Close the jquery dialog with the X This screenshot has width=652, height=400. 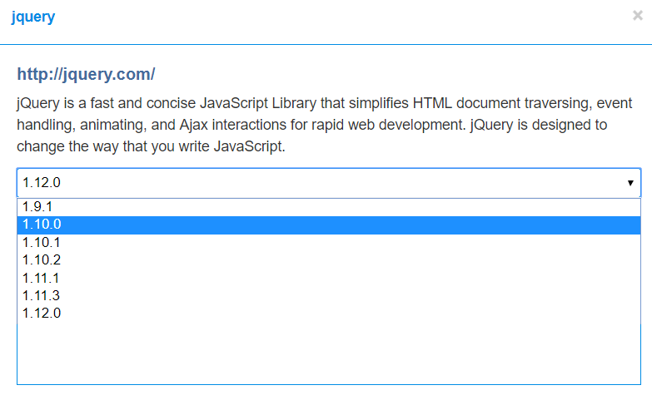638,16
